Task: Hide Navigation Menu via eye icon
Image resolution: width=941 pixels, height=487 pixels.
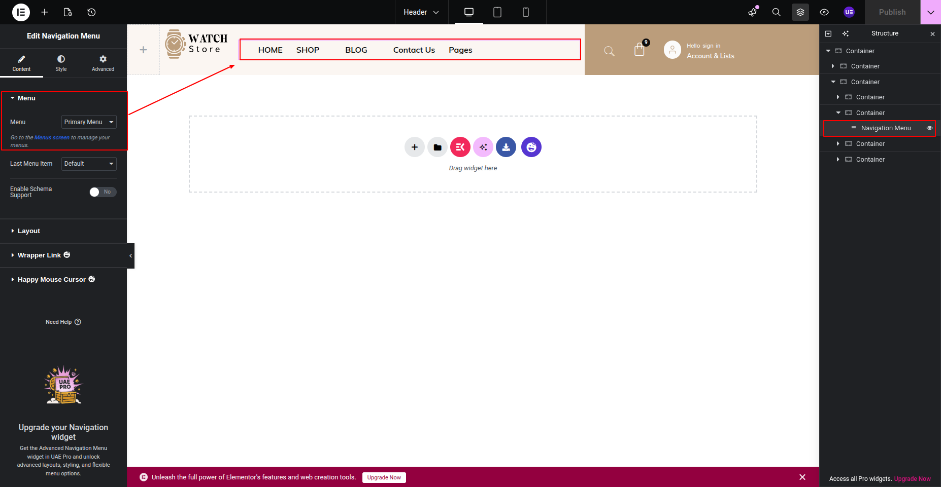Action: pos(929,128)
